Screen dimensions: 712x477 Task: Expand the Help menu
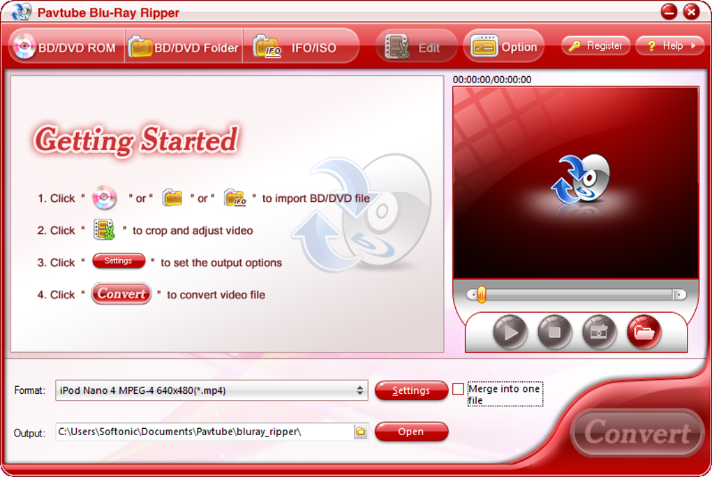click(670, 45)
